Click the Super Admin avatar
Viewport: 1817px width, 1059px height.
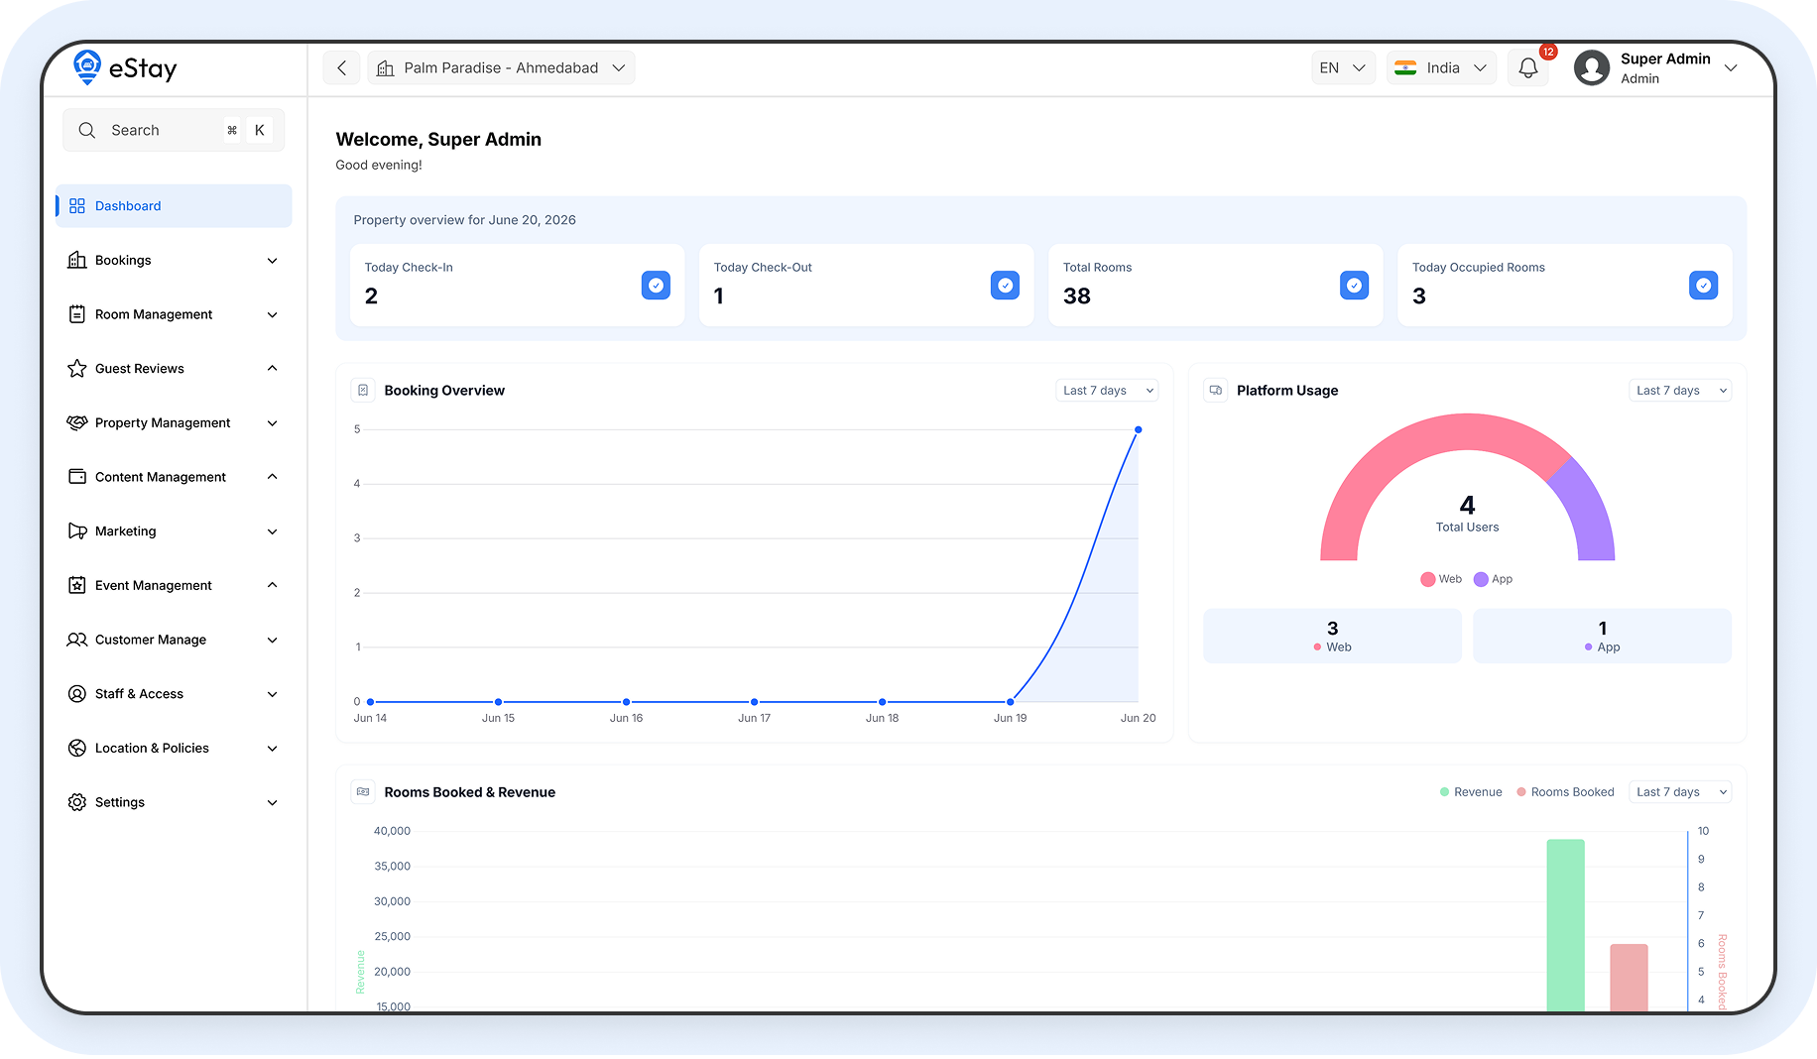(1592, 67)
